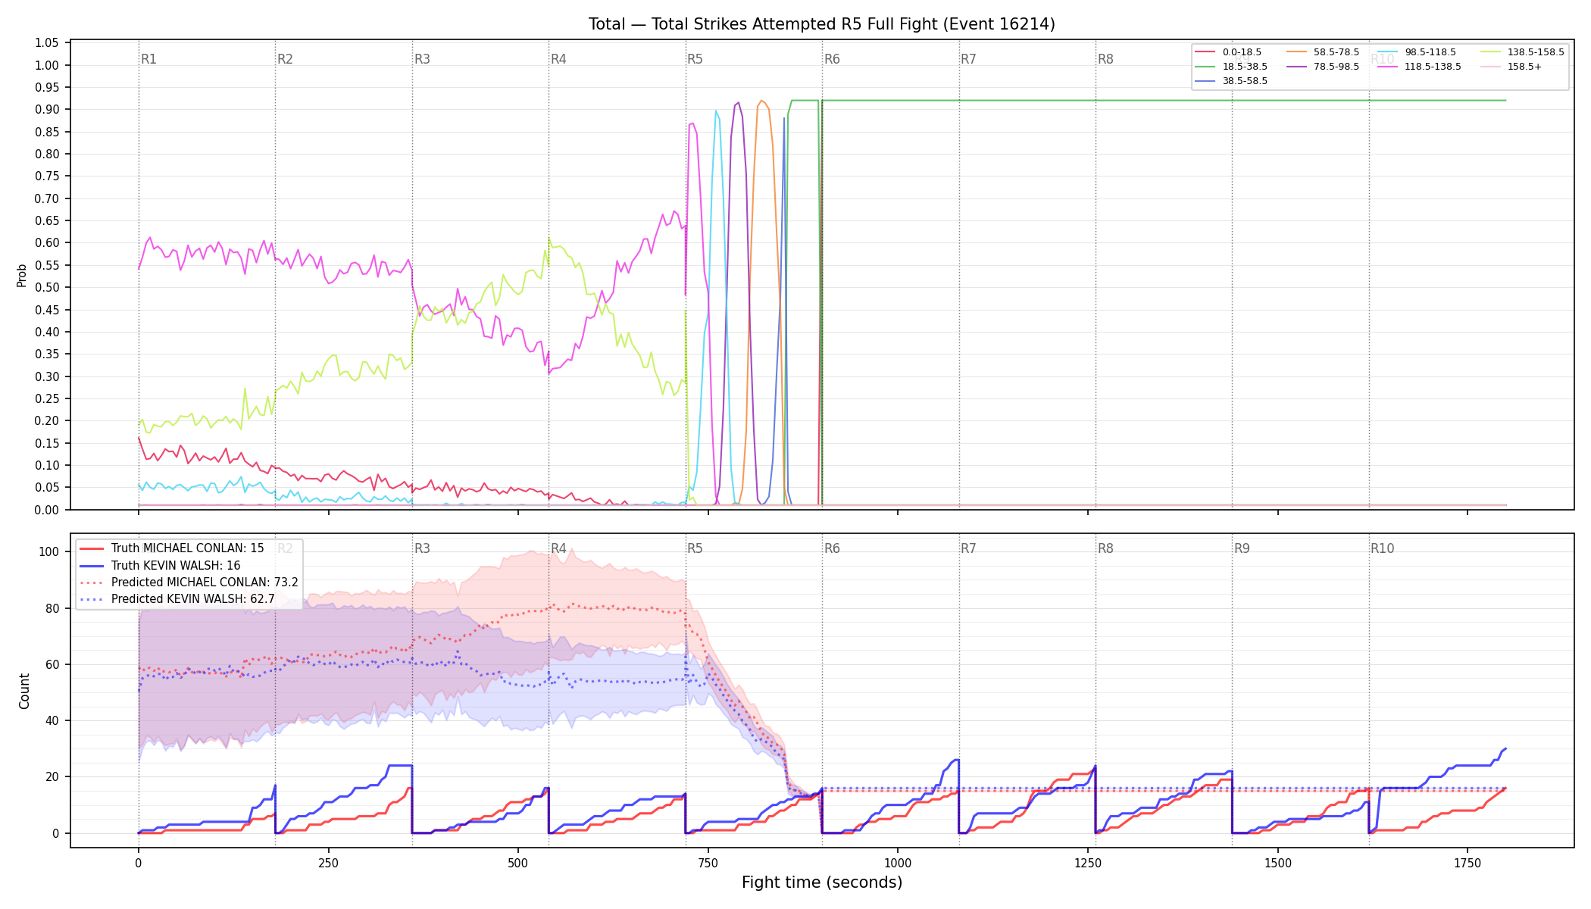Click the R7 round label in top chart
Screen dimensions: 1591x909
click(x=968, y=59)
